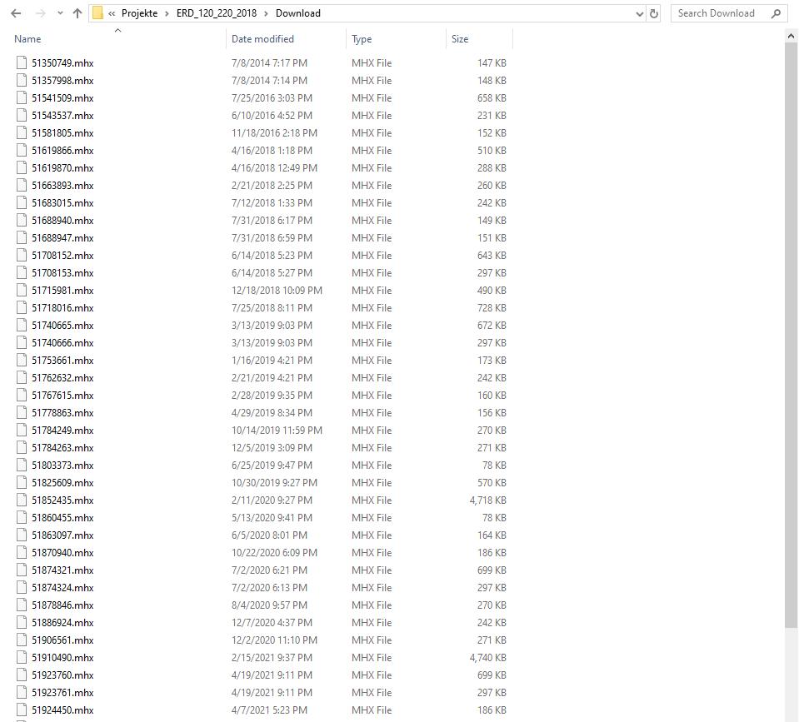Select file name 51886924.mhx
The image size is (799, 722).
62,622
